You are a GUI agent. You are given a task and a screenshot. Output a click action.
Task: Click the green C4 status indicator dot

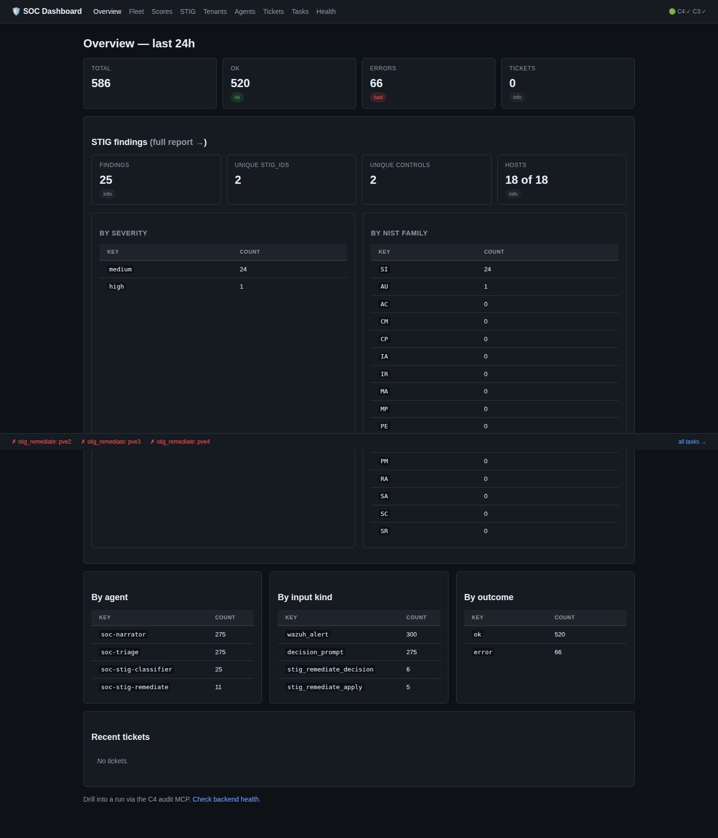(x=672, y=11)
